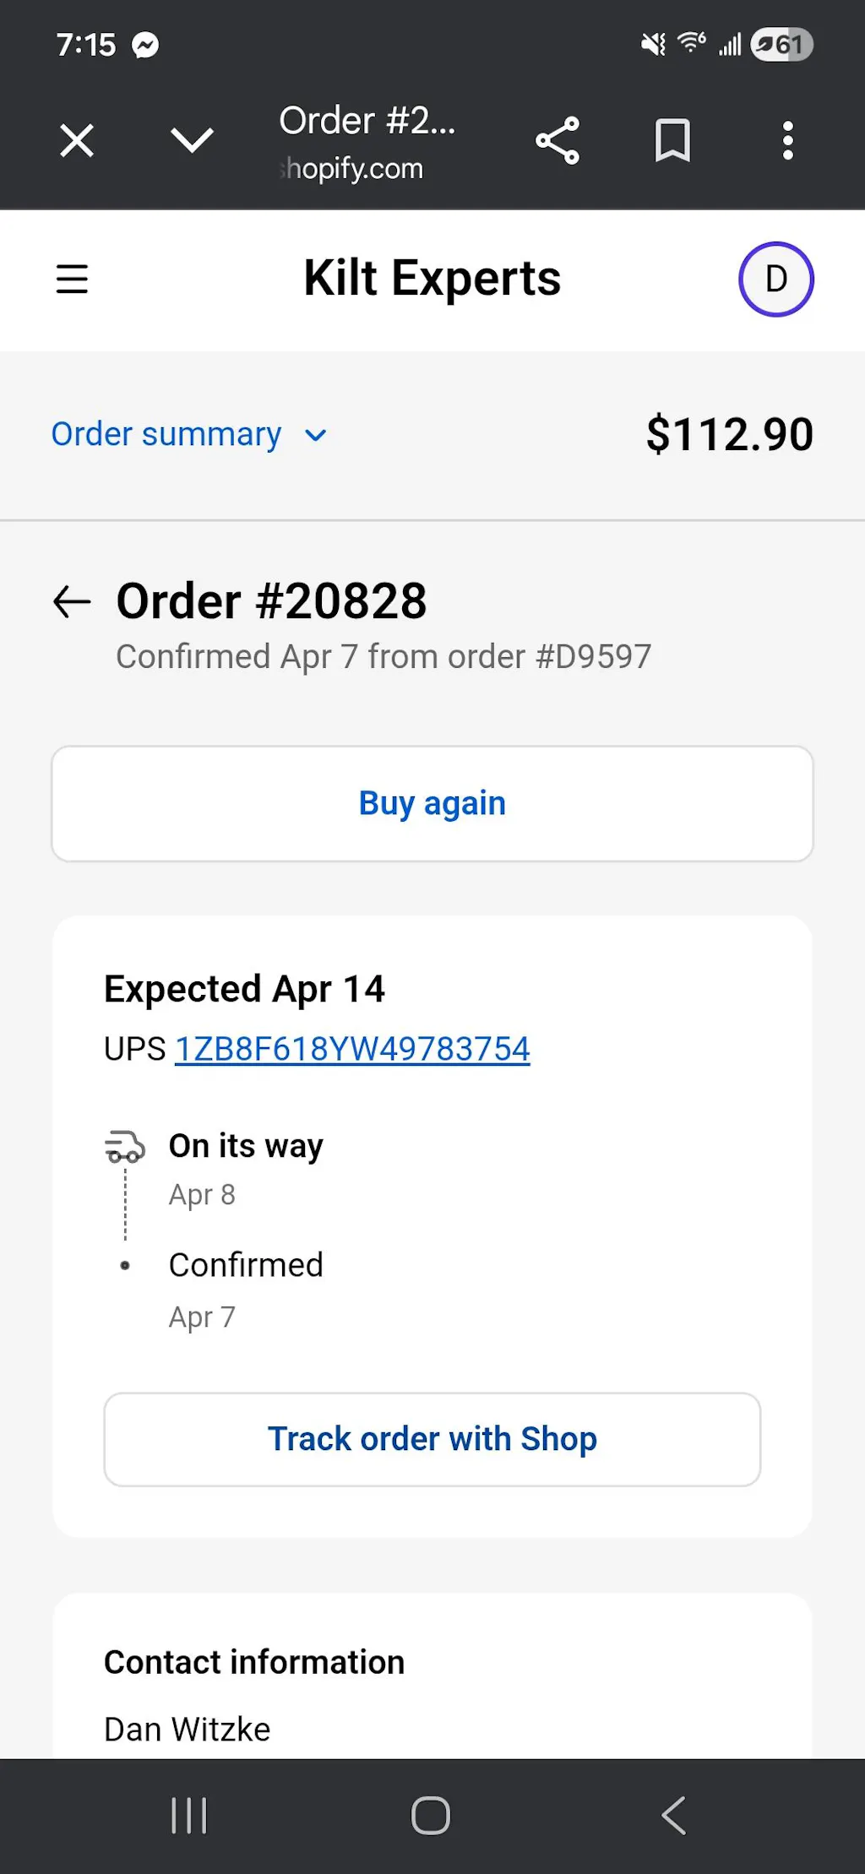865x1874 pixels.
Task: Tap the Order summary chevron arrow
Action: 316,436
